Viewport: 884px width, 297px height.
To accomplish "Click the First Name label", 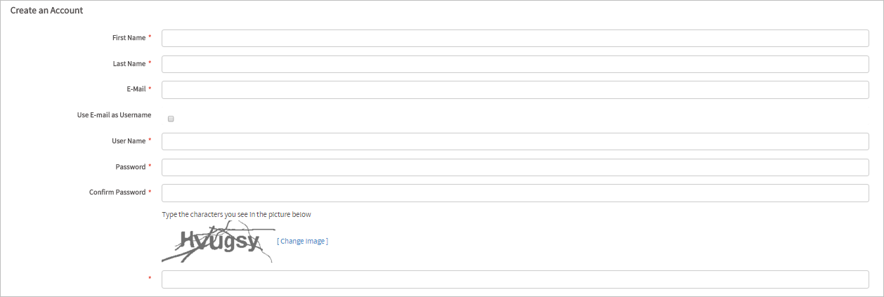I will click(129, 38).
